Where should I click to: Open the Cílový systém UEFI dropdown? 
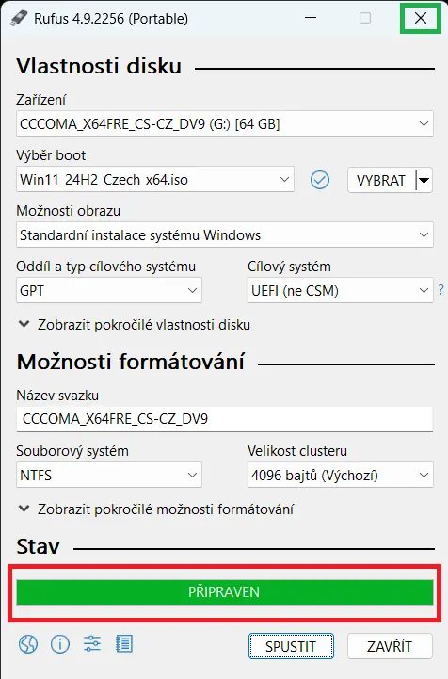point(340,290)
